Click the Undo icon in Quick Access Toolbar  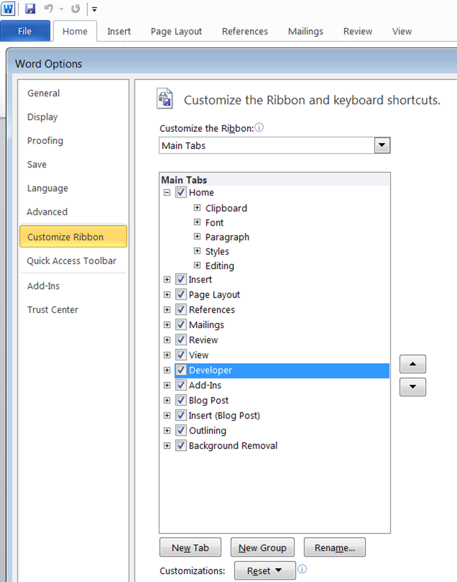[48, 8]
